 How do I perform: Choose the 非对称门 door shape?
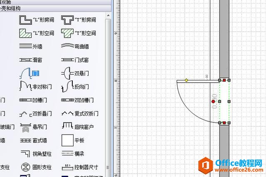26,87
